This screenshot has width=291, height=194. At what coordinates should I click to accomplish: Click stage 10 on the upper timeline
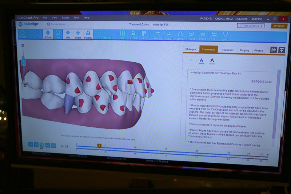point(135,149)
